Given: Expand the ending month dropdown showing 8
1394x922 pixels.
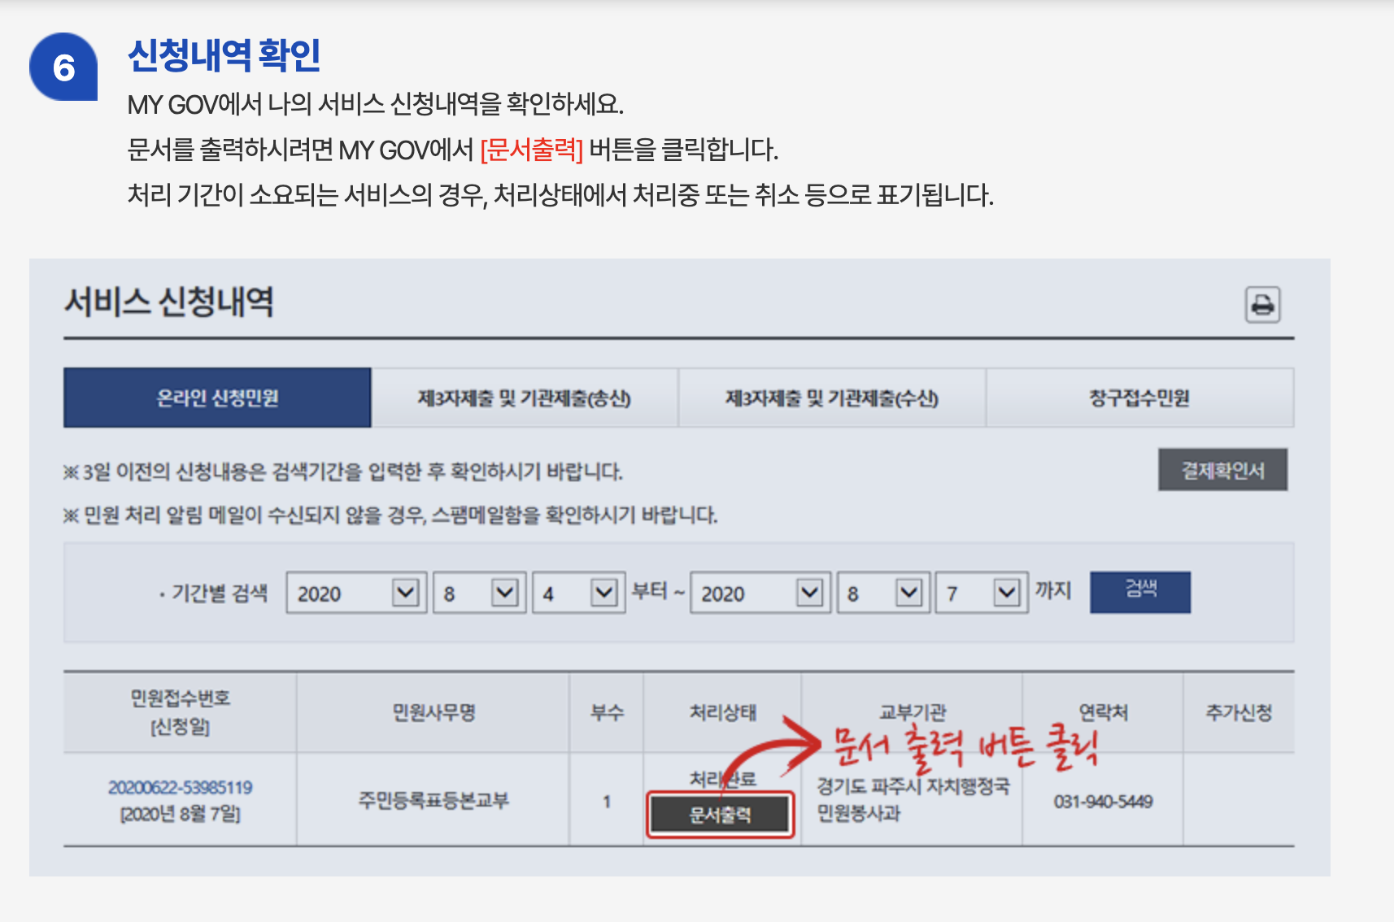Looking at the screenshot, I should [882, 593].
